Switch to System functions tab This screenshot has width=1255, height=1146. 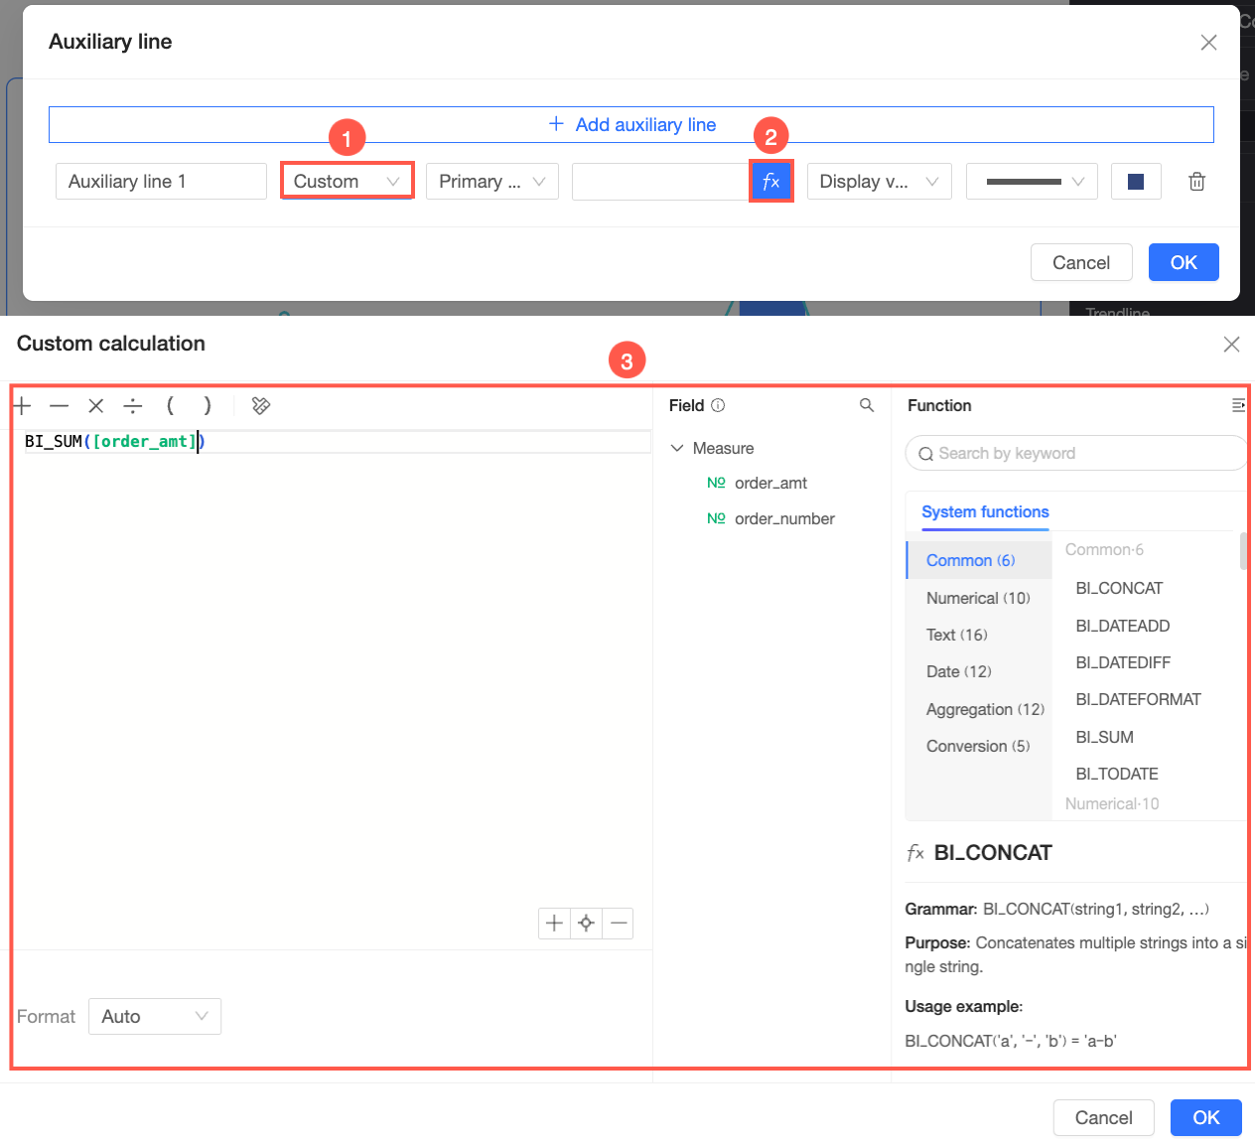(985, 511)
